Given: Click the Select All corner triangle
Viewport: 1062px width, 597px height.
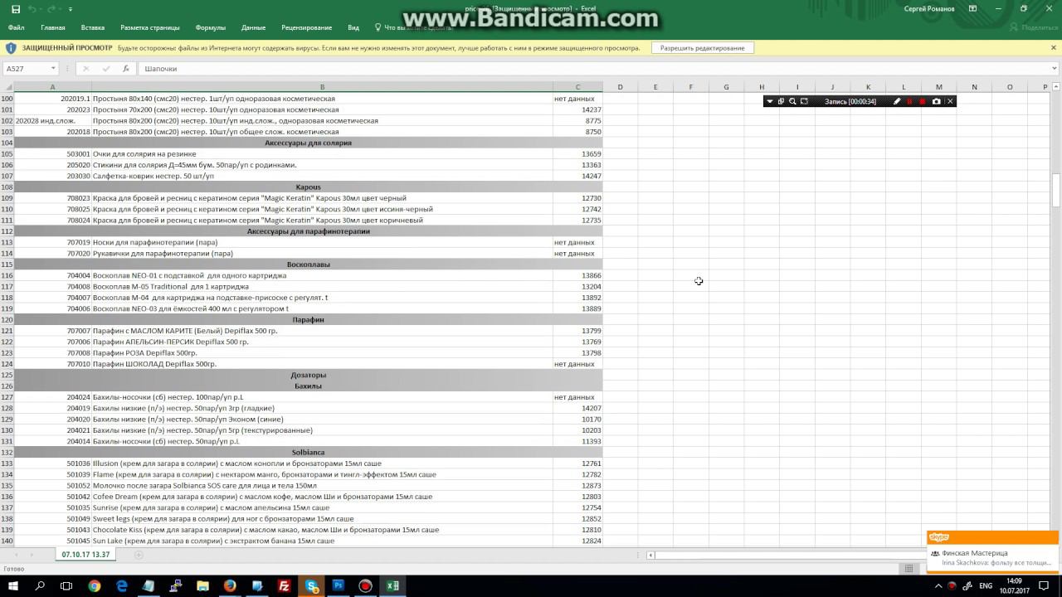Looking at the screenshot, I should [x=7, y=87].
